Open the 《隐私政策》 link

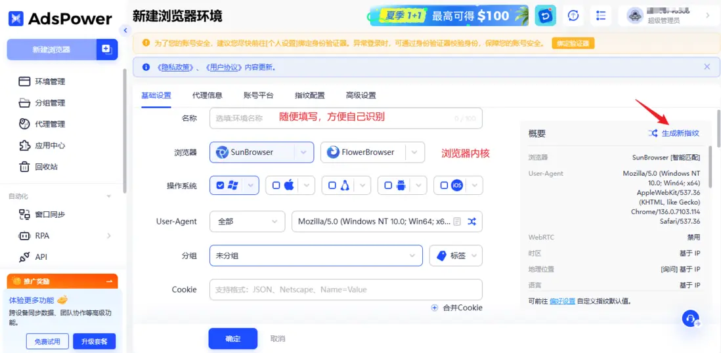pos(175,67)
